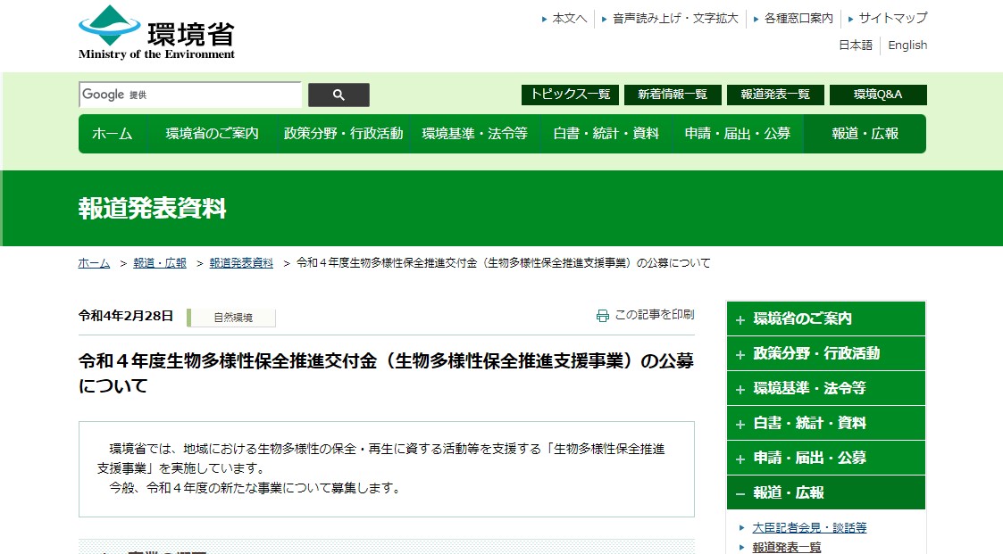Open the サイトマップ link

point(892,18)
